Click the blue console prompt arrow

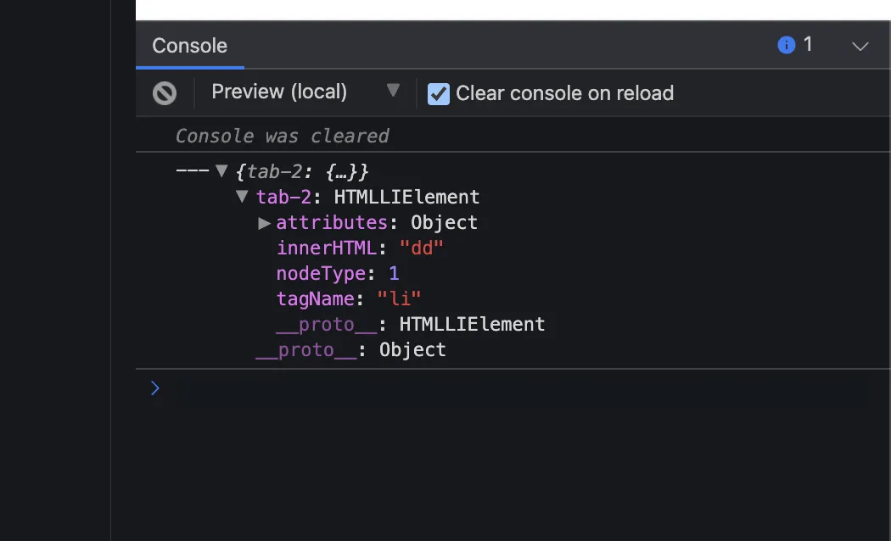click(154, 388)
